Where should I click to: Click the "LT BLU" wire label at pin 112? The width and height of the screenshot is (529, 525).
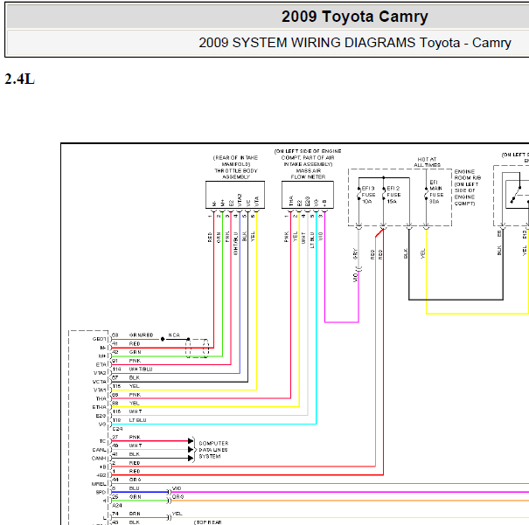[x=137, y=420]
